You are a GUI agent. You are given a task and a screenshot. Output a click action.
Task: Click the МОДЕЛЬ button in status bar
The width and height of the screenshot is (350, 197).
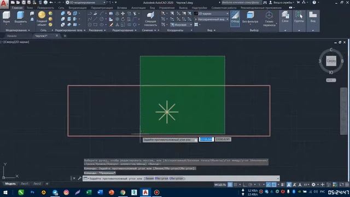point(220,185)
